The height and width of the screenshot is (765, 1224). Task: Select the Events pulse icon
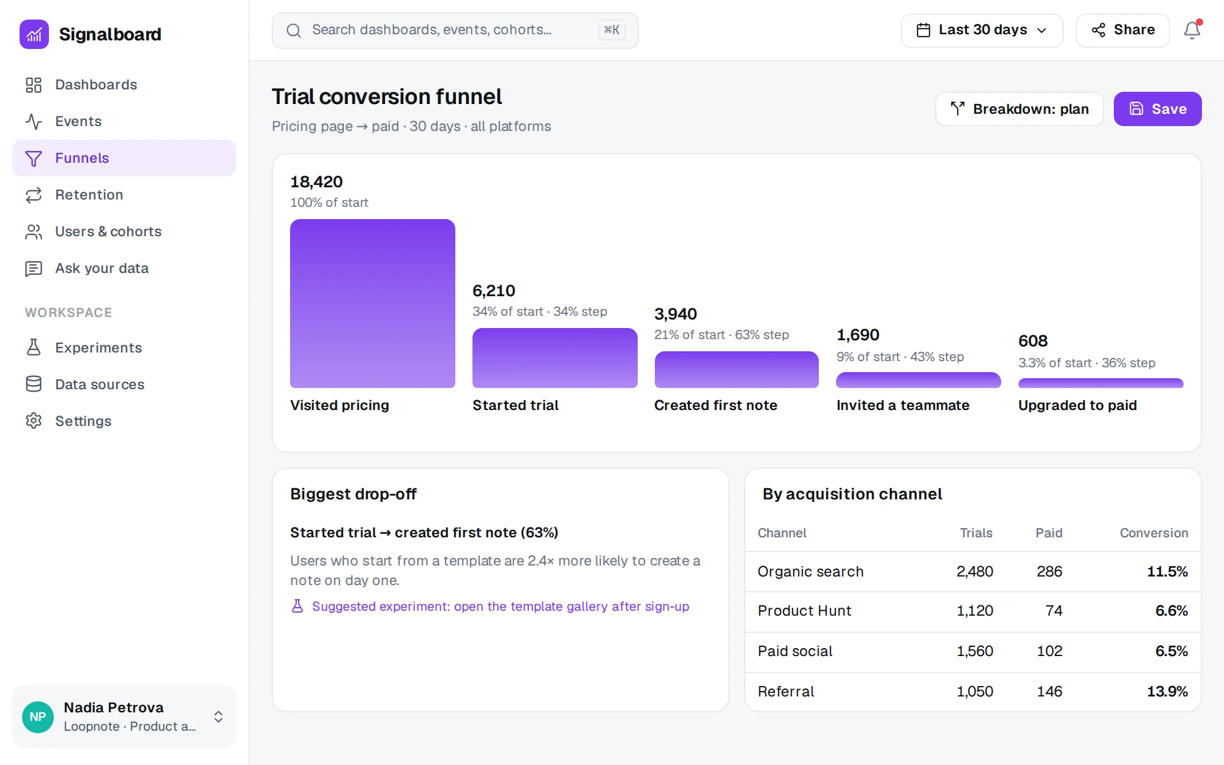click(34, 122)
